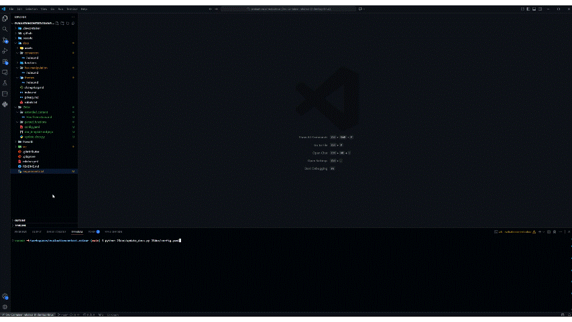Open the Run and Debug view
The width and height of the screenshot is (572, 322).
(x=5, y=50)
